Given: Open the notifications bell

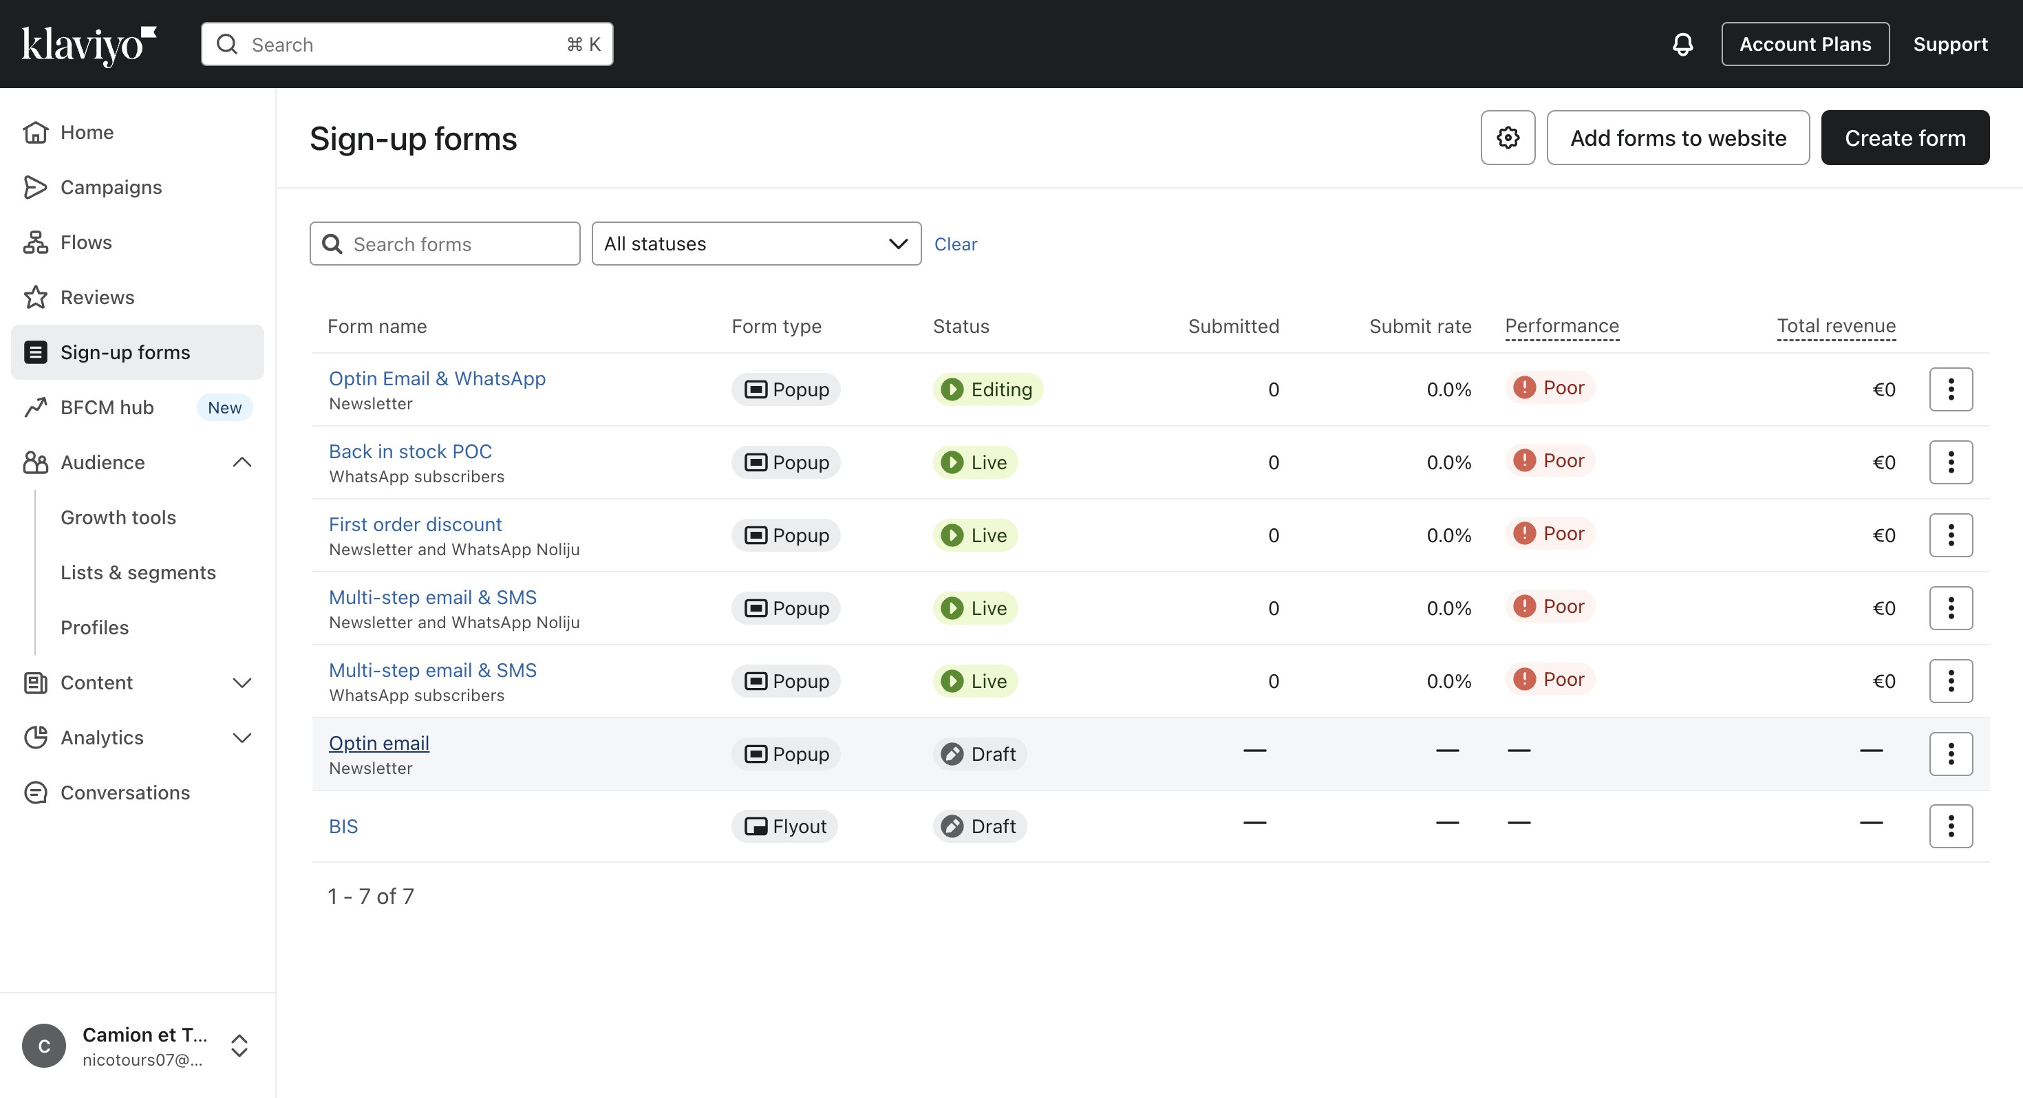Looking at the screenshot, I should pos(1682,44).
